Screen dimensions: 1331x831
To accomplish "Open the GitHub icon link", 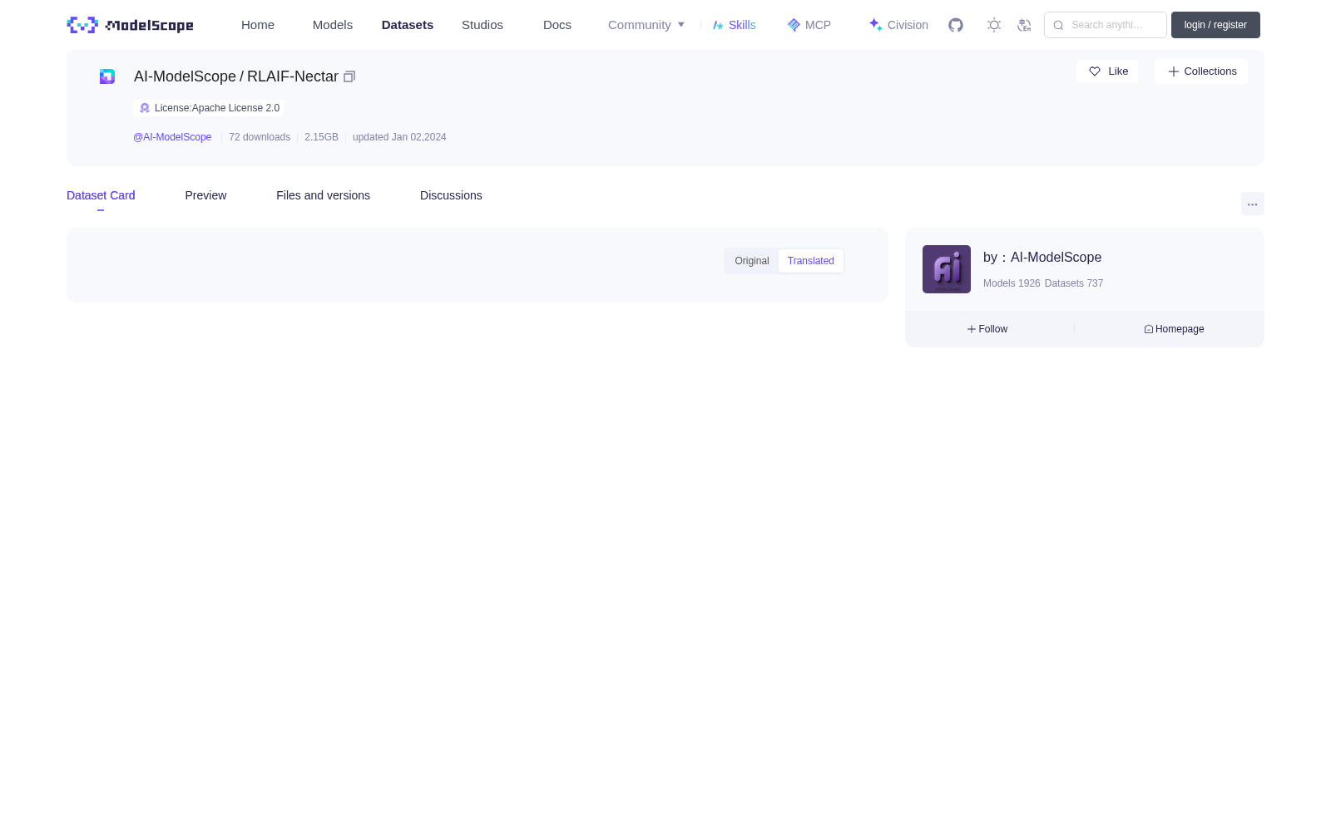I will point(956,25).
